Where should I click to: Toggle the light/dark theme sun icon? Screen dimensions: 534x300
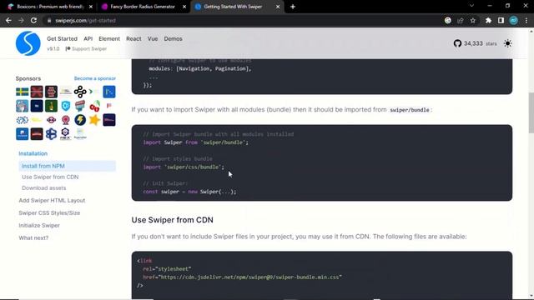[507, 43]
